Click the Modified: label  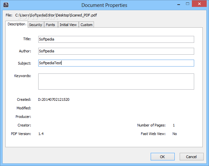click(24, 108)
